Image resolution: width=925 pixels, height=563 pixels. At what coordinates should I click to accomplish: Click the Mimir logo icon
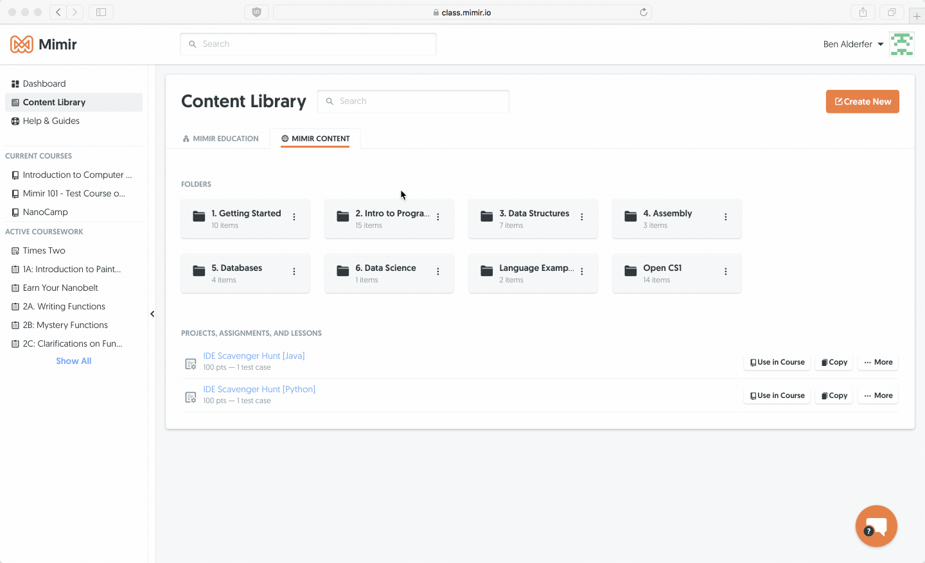[22, 44]
